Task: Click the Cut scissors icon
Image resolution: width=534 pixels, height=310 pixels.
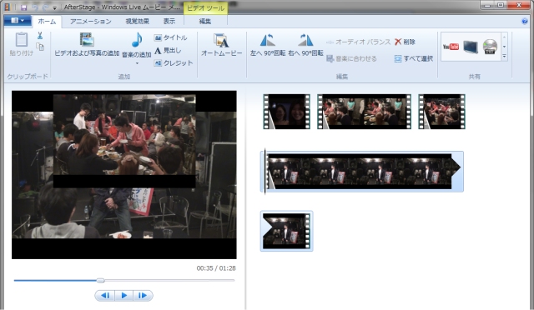Action: (x=40, y=35)
